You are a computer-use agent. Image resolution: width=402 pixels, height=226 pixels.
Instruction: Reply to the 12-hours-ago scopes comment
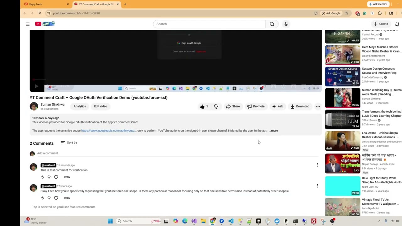(67, 198)
